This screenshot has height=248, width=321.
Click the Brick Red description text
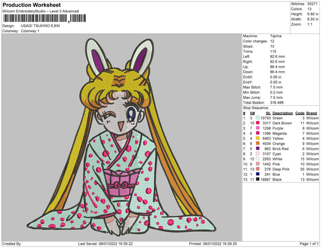pyautogui.click(x=280, y=149)
